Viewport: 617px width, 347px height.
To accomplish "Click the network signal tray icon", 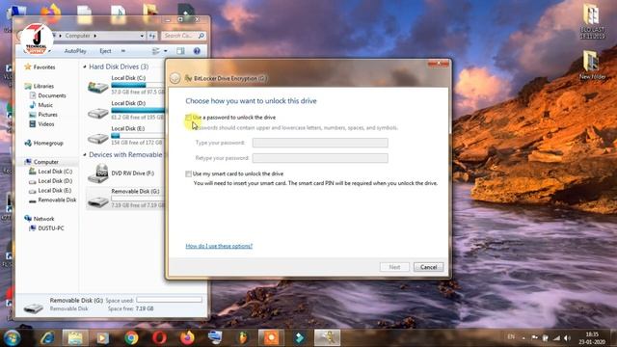I will (x=556, y=337).
